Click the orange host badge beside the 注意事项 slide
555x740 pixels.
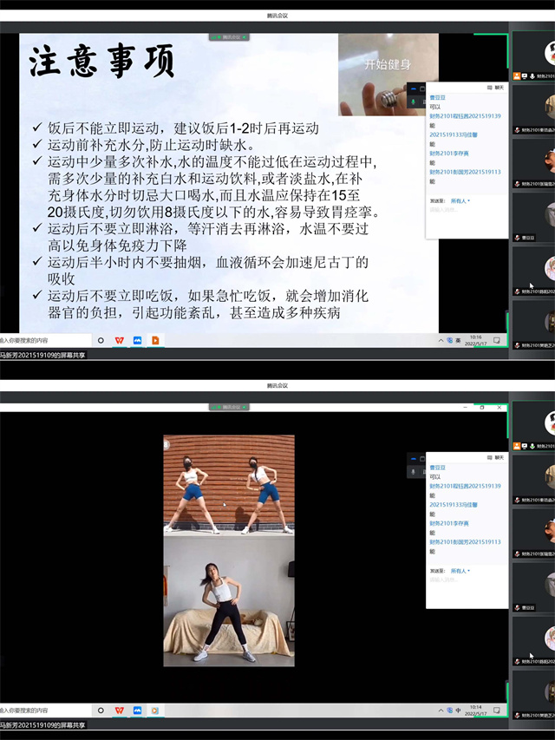tap(517, 76)
